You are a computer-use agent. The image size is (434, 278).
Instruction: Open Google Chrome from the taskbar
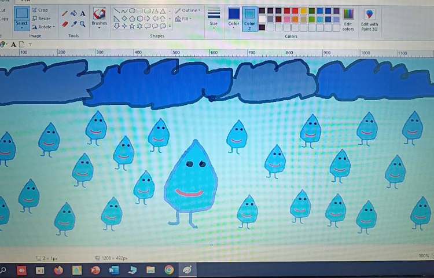(168, 269)
